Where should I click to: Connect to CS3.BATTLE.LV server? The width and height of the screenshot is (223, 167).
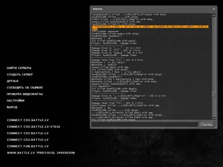[x=28, y=140]
